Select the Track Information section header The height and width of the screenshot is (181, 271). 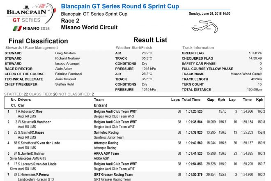(198, 48)
